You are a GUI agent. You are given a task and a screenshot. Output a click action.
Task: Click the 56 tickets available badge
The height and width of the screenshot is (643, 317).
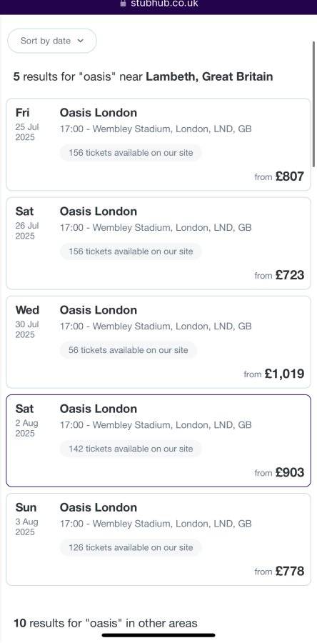pos(129,350)
